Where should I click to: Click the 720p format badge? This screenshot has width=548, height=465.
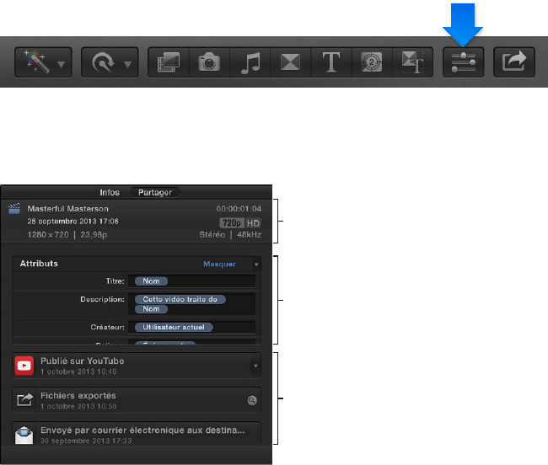232,222
